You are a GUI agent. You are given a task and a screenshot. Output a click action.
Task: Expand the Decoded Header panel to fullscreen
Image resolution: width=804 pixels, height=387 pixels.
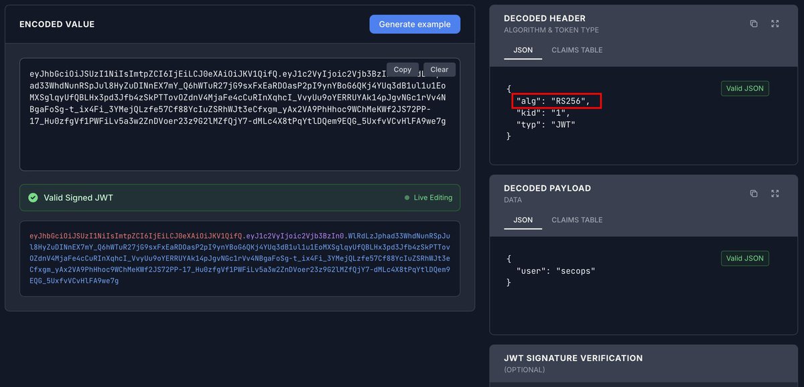pyautogui.click(x=775, y=23)
